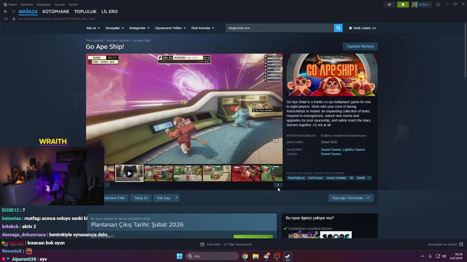Click the media strip scrollbar handle
Image resolution: width=467 pixels, height=262 pixels.
(107, 185)
